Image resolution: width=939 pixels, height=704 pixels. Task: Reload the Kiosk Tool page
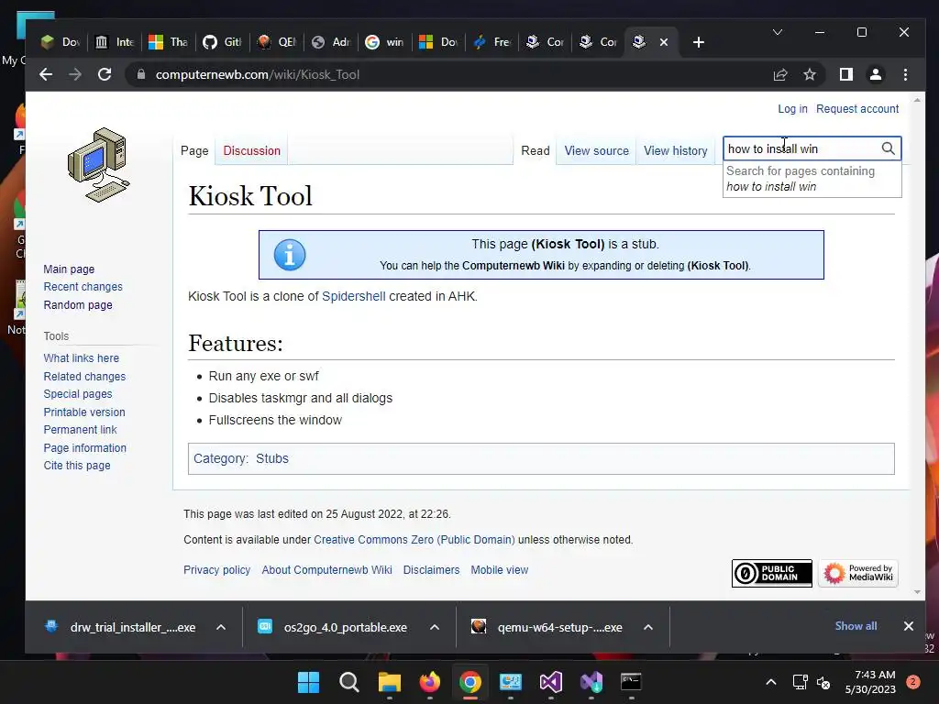[105, 74]
